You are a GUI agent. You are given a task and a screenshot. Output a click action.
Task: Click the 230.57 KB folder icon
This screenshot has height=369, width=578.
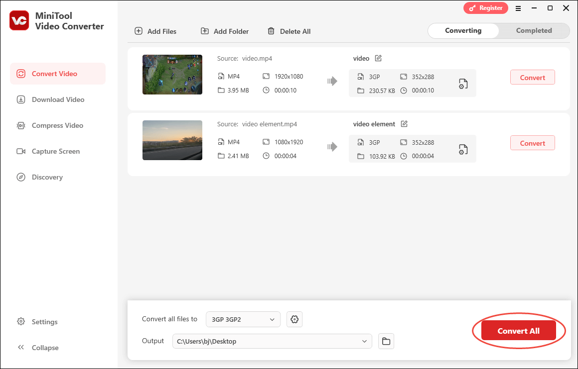361,90
